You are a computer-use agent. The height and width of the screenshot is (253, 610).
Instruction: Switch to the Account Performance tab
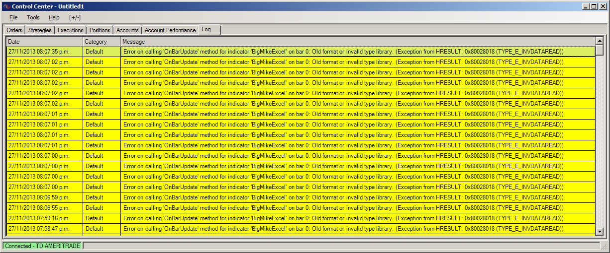(x=170, y=30)
